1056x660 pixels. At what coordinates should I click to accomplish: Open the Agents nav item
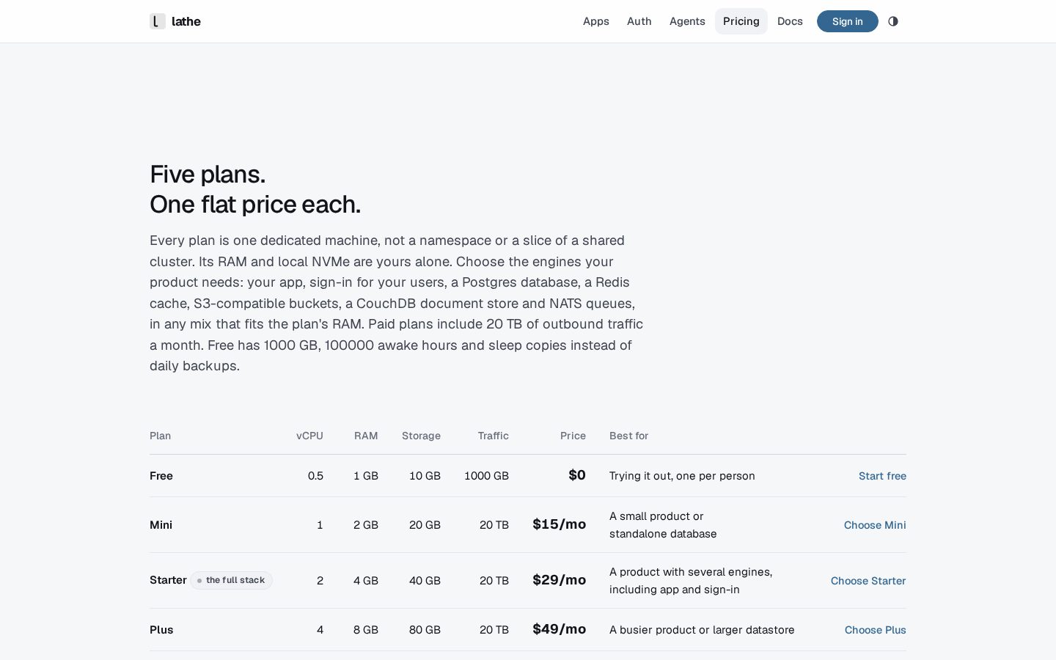coord(687,21)
